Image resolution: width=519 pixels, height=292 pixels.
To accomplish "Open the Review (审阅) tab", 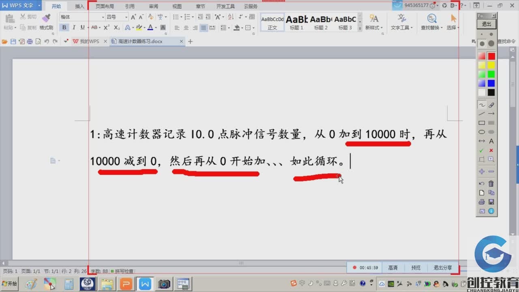I will 153,6.
